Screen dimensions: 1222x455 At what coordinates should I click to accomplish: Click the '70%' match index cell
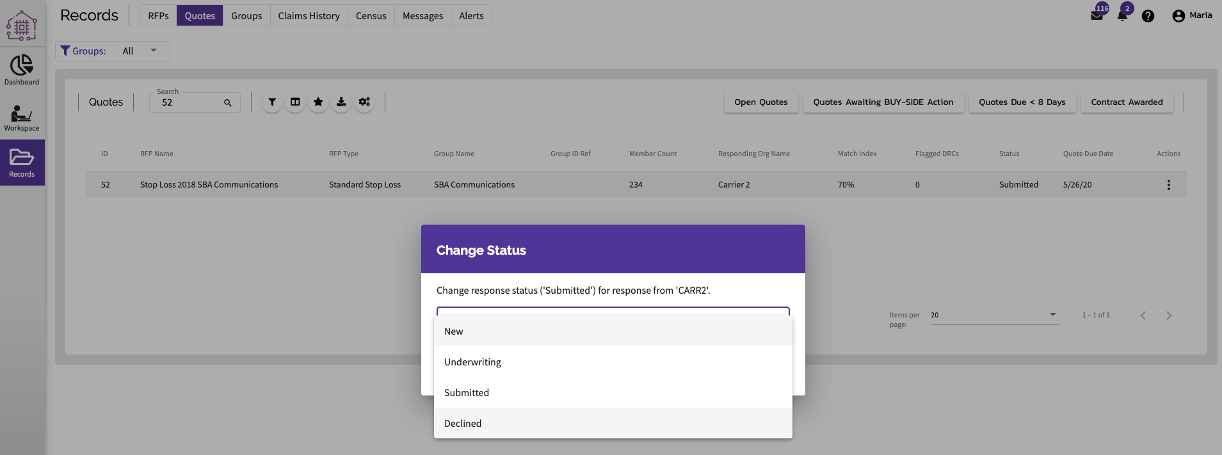[846, 184]
